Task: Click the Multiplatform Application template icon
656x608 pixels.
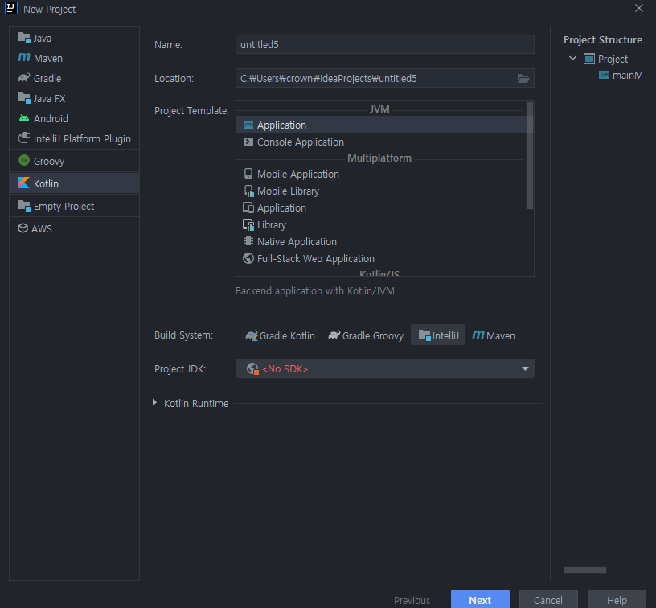Action: (x=248, y=207)
